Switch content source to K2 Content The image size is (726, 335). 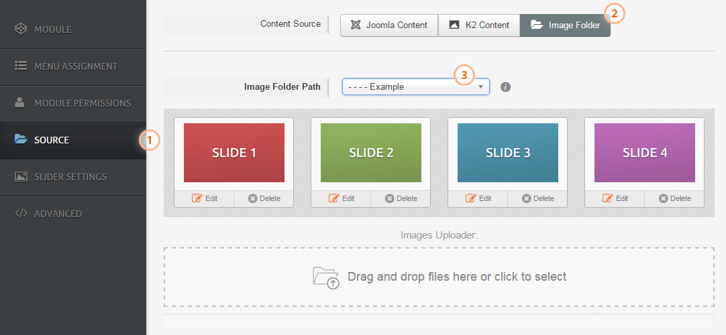click(479, 25)
